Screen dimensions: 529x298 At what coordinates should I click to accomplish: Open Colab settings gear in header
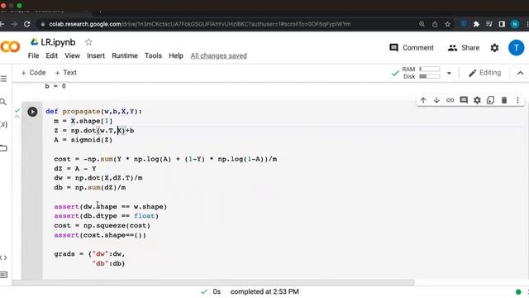pyautogui.click(x=494, y=48)
